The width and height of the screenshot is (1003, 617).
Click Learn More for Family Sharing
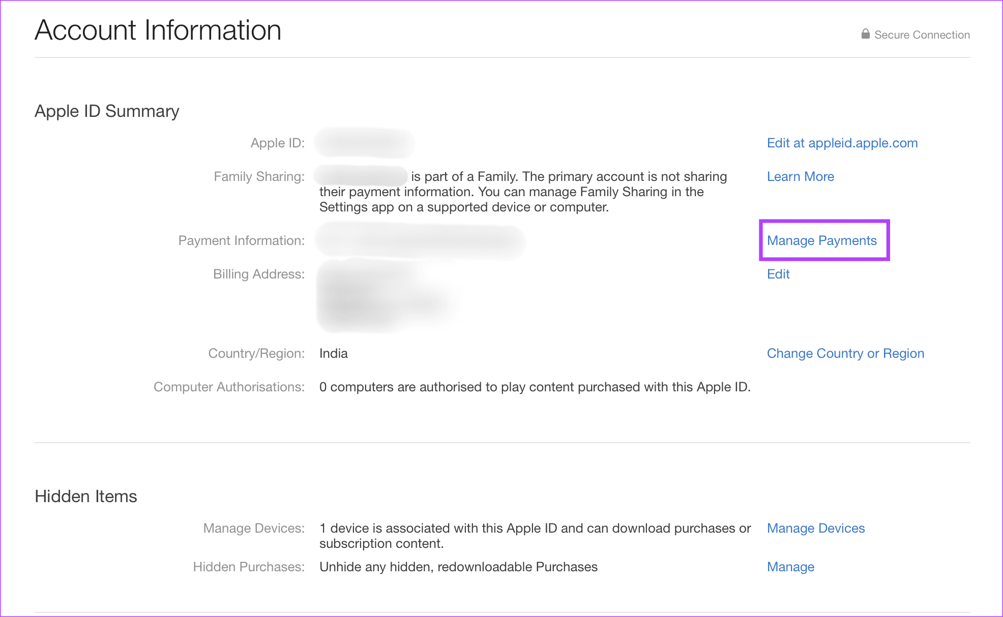[x=801, y=176]
